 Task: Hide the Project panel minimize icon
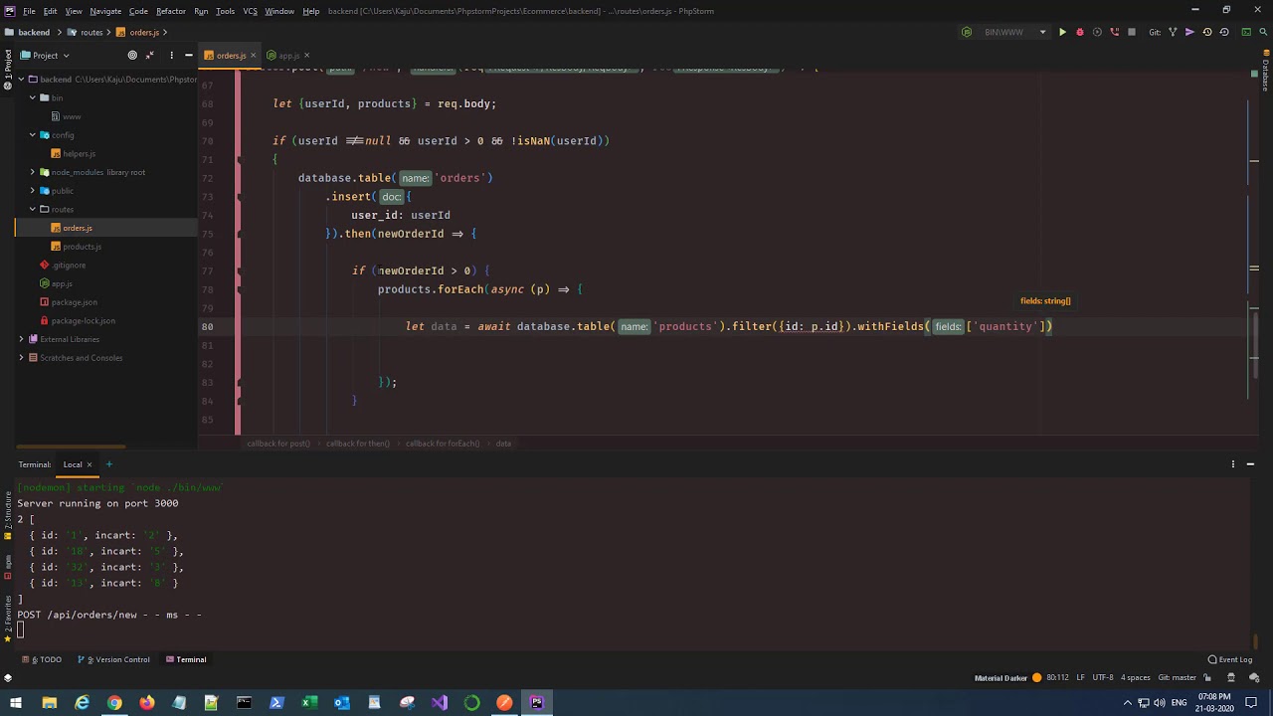click(x=189, y=56)
